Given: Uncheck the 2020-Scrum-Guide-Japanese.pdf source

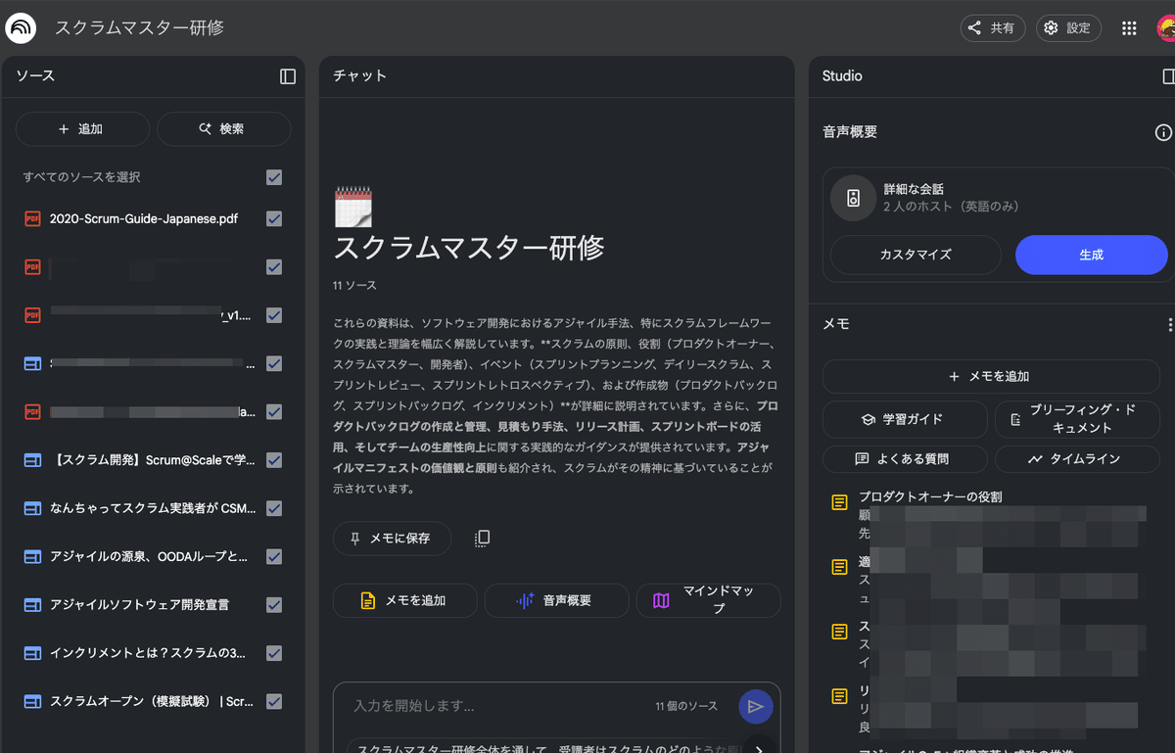Looking at the screenshot, I should tap(274, 218).
